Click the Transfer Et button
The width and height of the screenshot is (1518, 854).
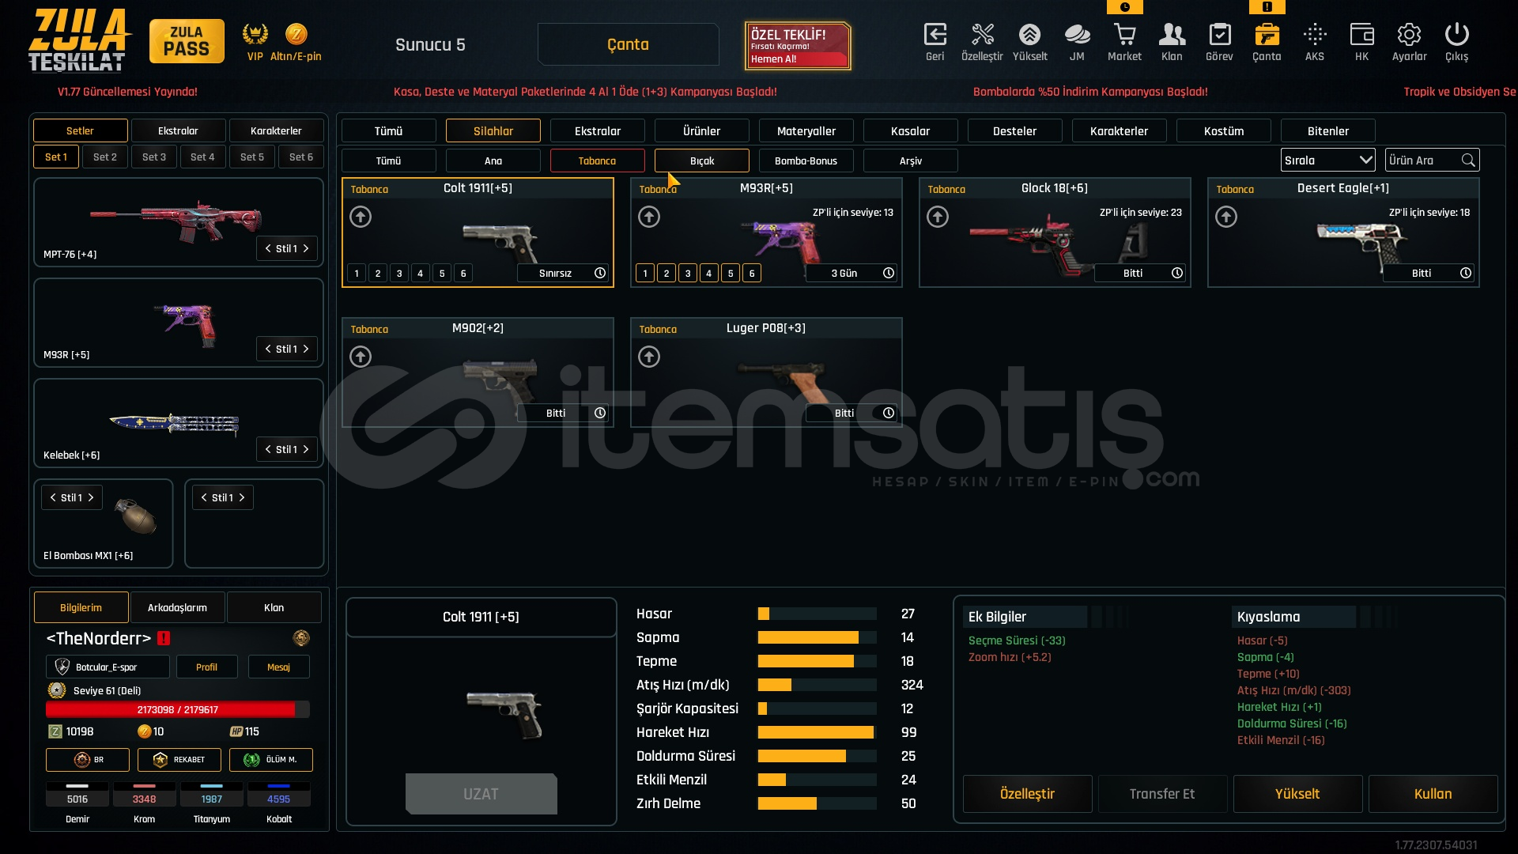click(x=1162, y=794)
